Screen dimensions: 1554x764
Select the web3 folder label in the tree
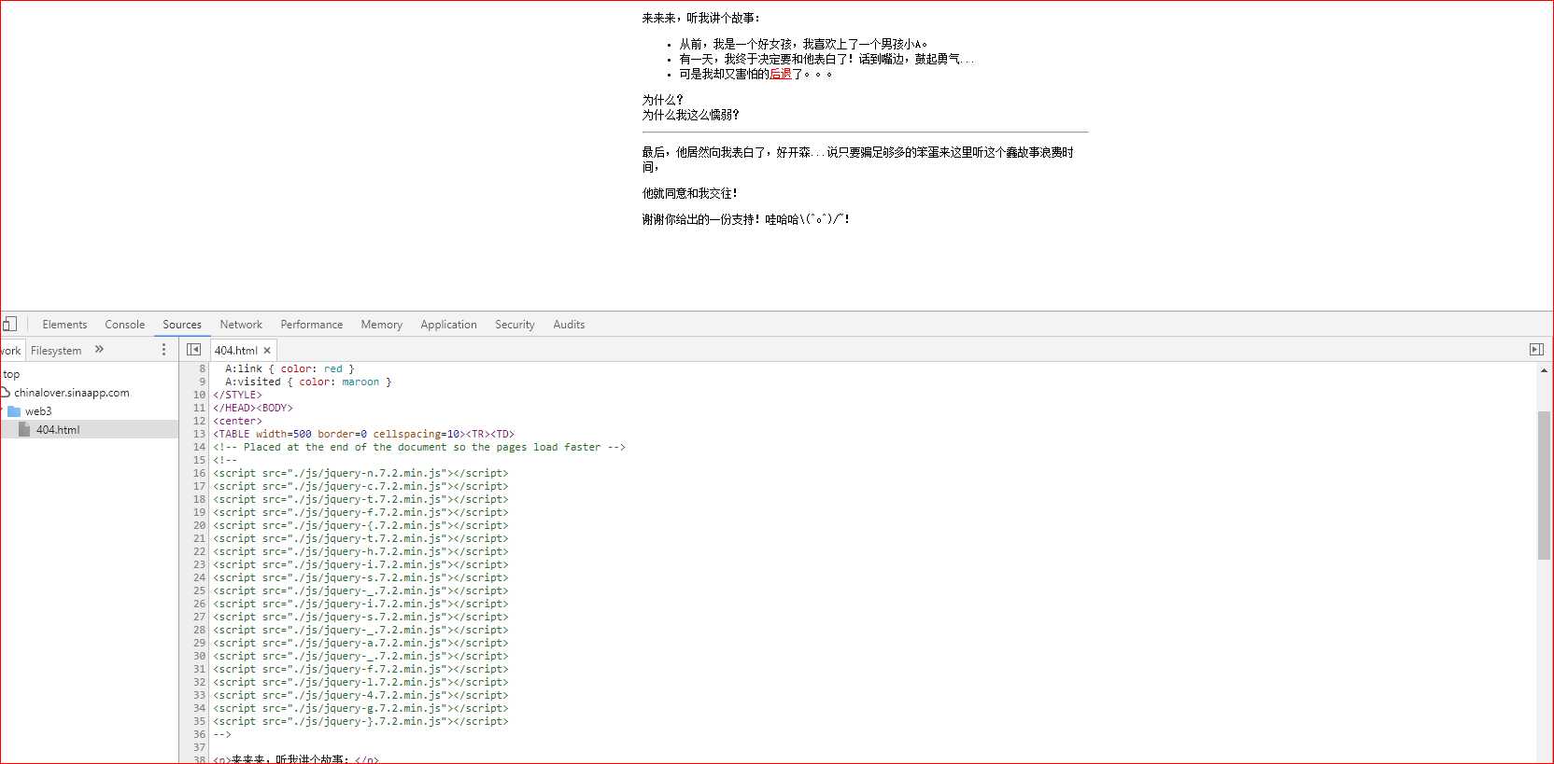(x=38, y=411)
